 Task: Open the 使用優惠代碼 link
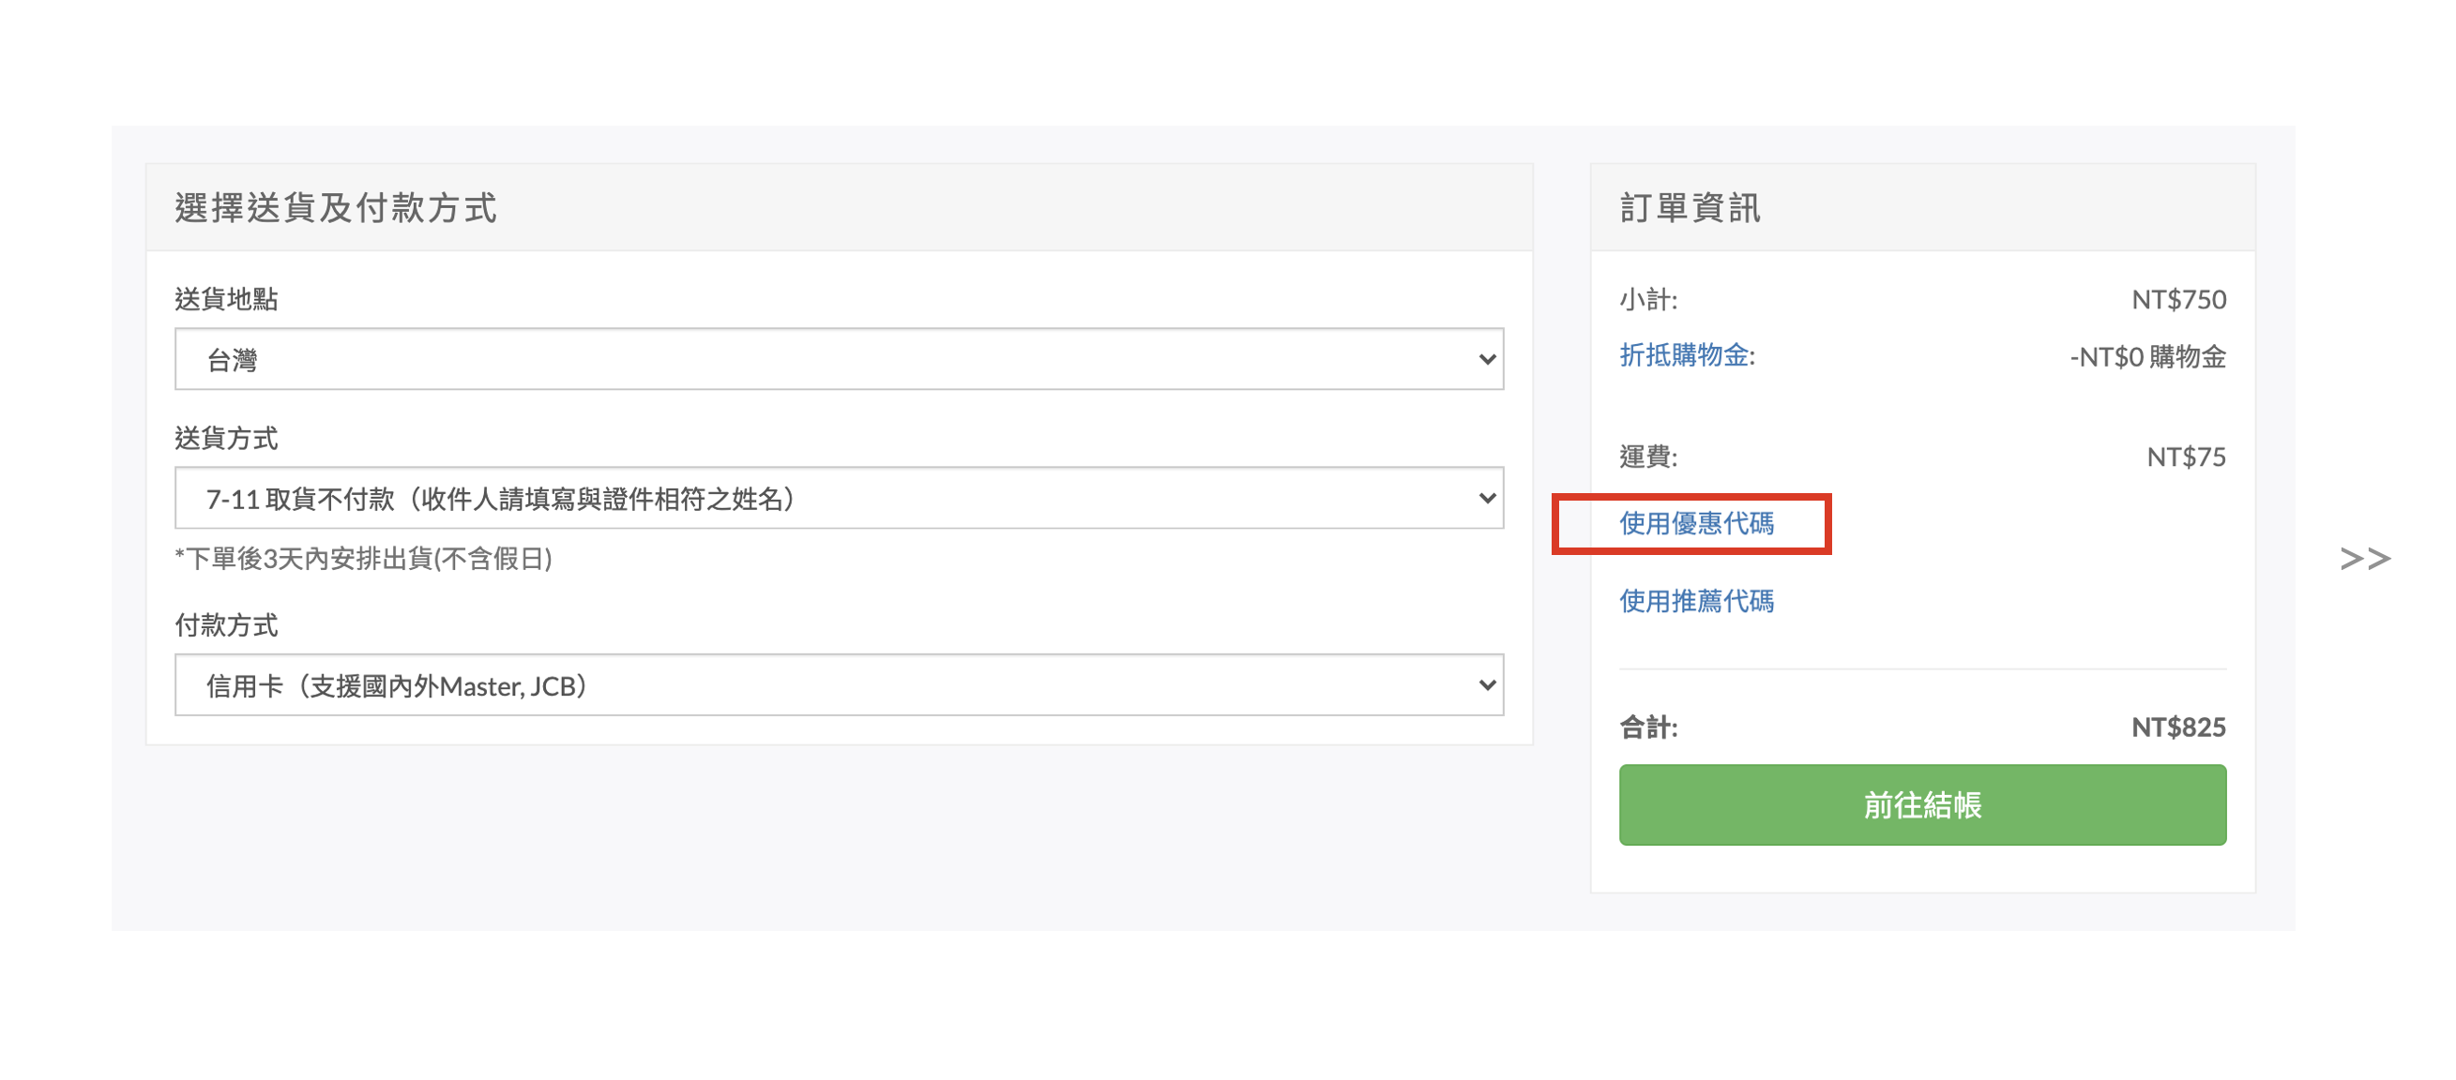pyautogui.click(x=1695, y=523)
